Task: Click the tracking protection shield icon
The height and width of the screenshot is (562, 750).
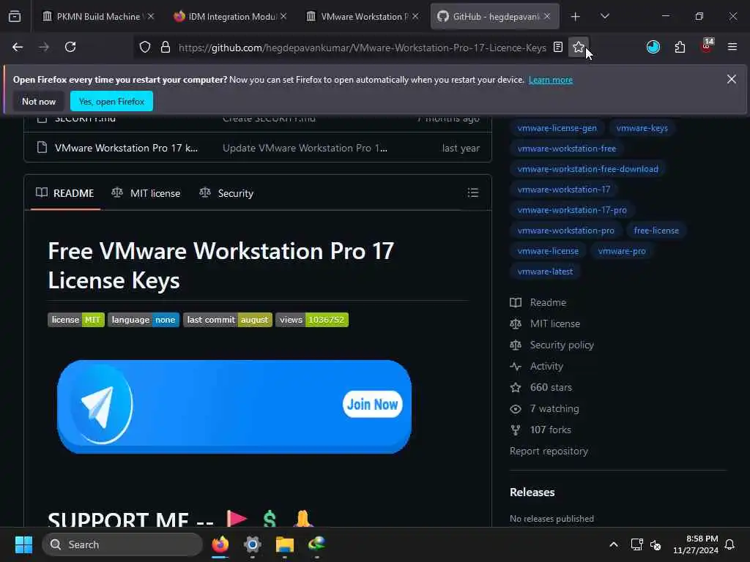Action: (145, 47)
